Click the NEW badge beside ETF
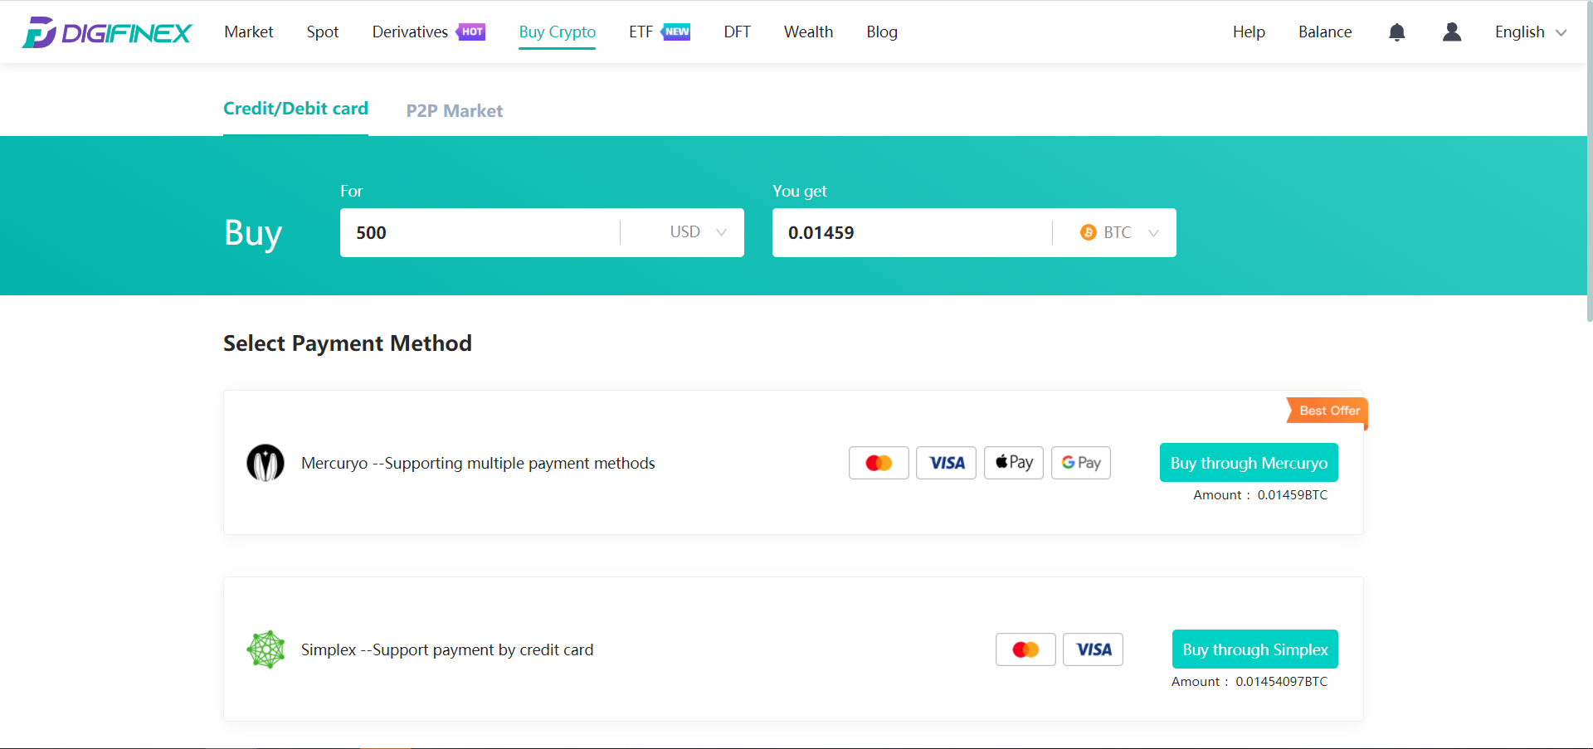The width and height of the screenshot is (1593, 749). point(676,32)
